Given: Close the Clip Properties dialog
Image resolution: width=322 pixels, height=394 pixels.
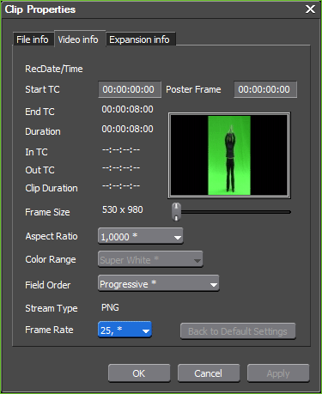Looking at the screenshot, I should click(x=310, y=9).
